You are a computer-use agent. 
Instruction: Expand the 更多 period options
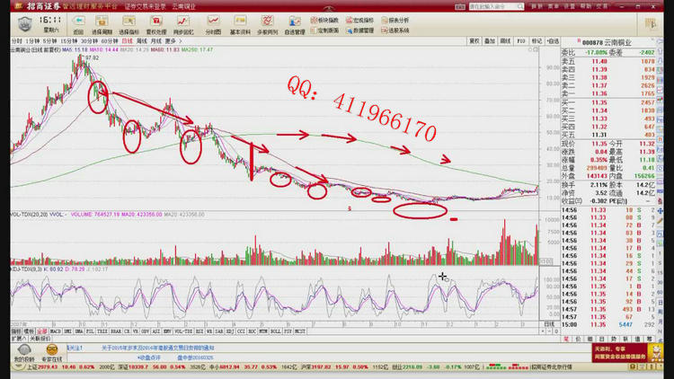point(171,40)
